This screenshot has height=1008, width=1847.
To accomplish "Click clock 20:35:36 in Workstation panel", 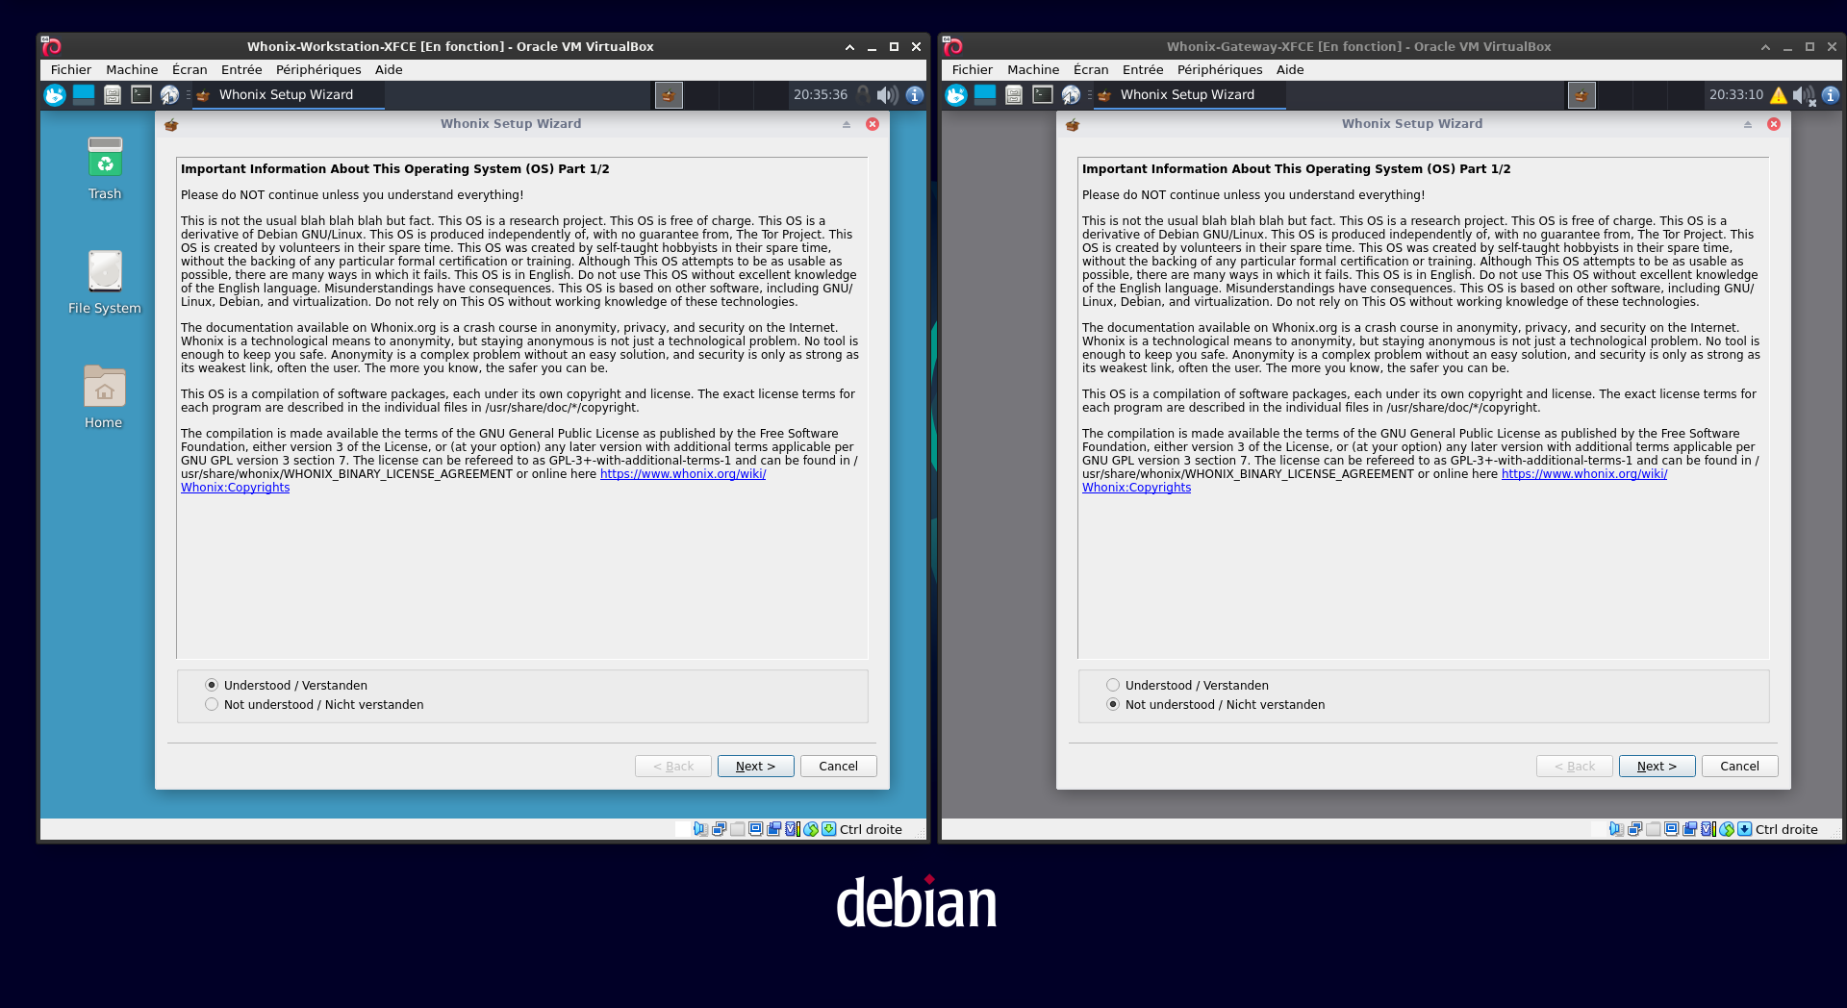I will 821,94.
